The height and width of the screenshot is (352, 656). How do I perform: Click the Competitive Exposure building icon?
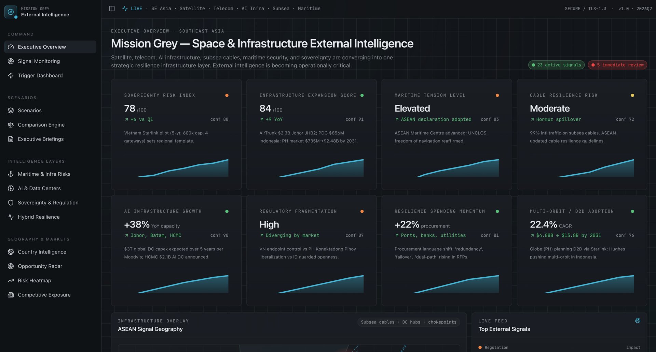coord(11,295)
